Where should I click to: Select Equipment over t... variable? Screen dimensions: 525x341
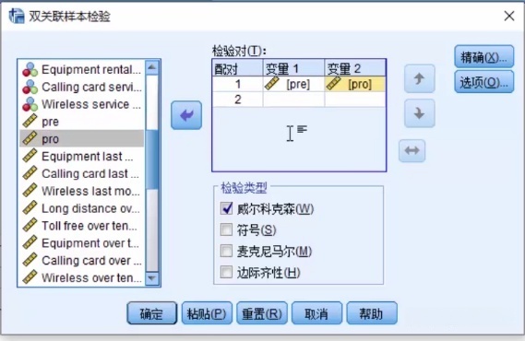click(x=82, y=243)
